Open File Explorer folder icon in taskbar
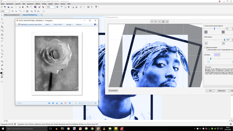The height and width of the screenshot is (131, 233). coord(110,129)
